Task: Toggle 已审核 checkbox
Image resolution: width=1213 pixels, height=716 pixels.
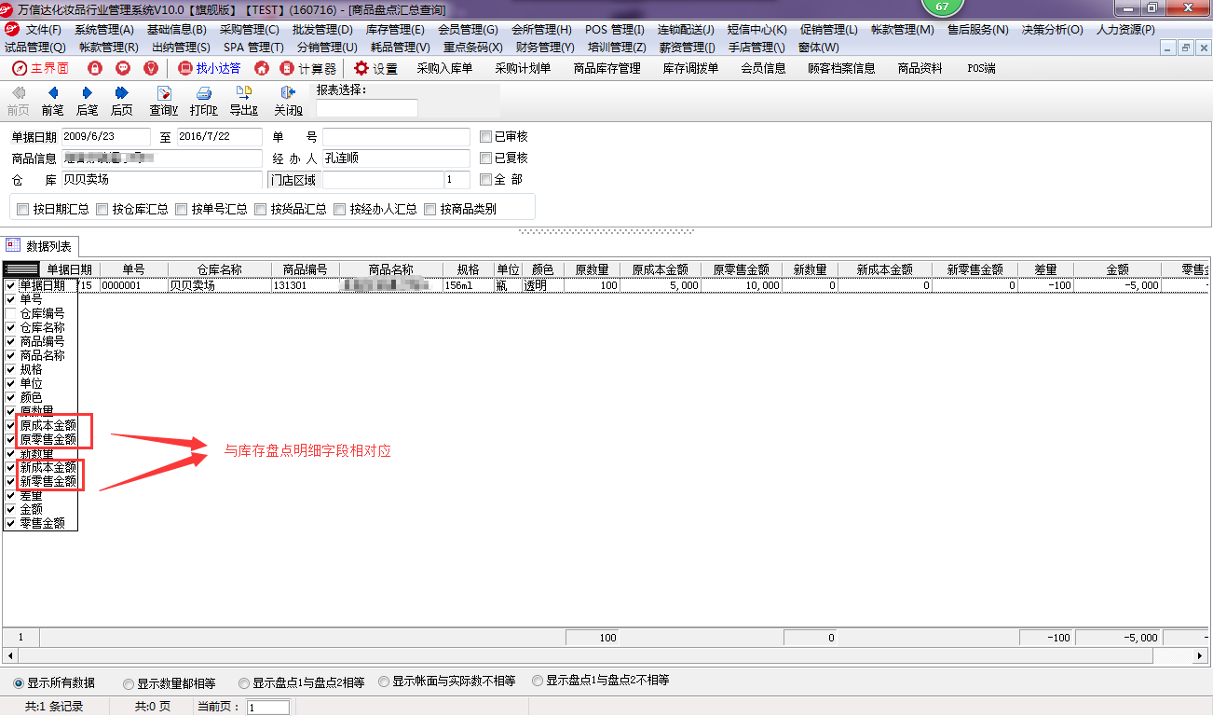Action: pyautogui.click(x=485, y=137)
